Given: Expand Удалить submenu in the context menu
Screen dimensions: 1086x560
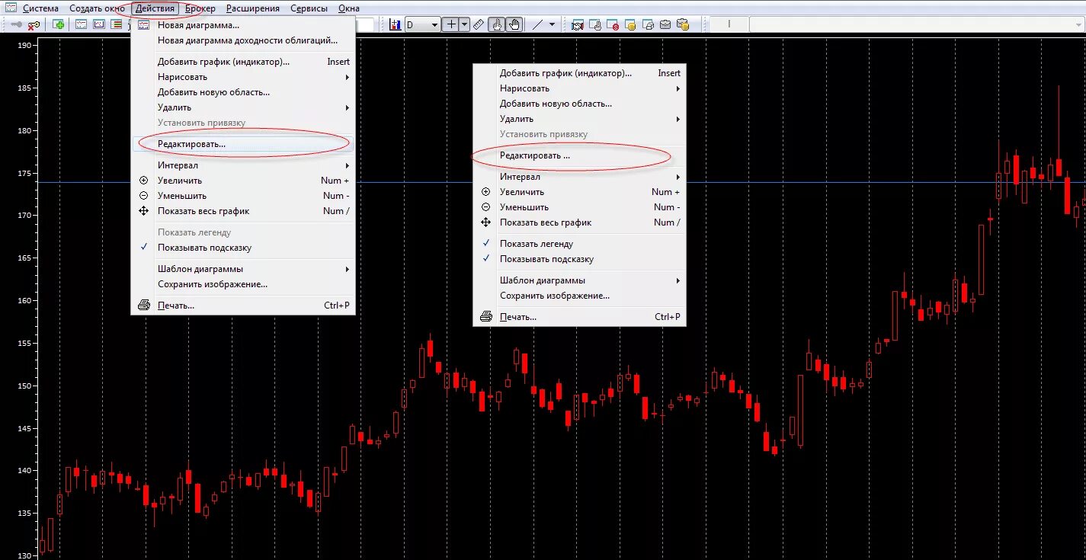Looking at the screenshot, I should pyautogui.click(x=579, y=119).
